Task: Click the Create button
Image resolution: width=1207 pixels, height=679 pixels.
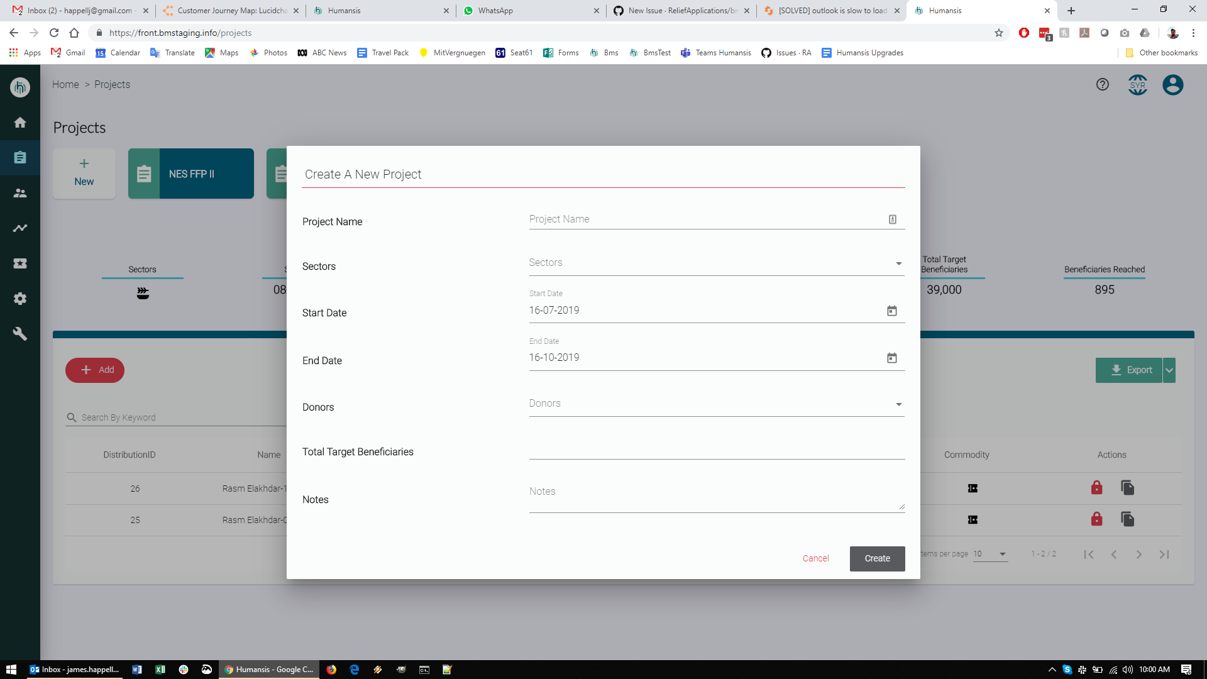Action: (877, 558)
